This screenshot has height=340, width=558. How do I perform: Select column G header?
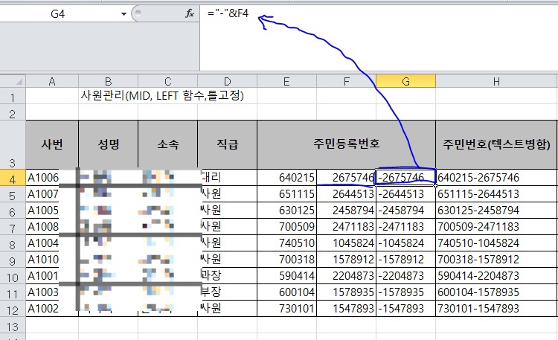pos(405,82)
